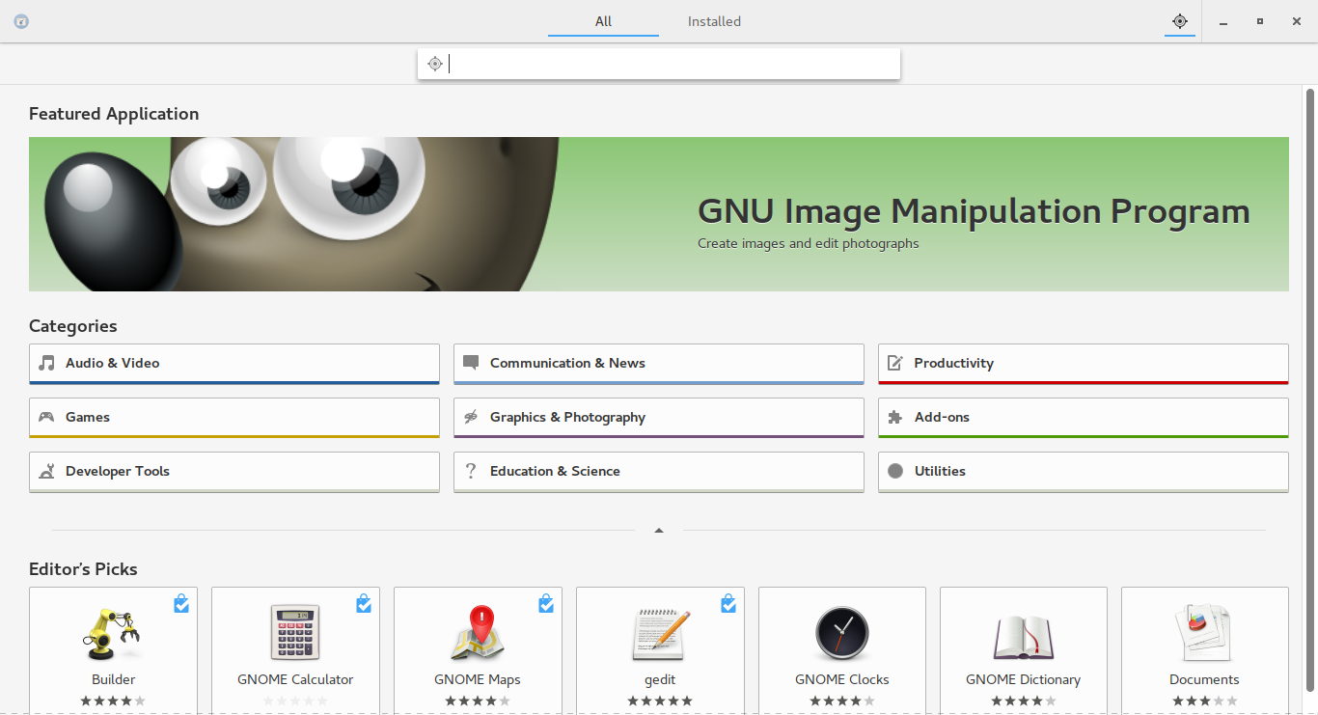
Task: Click the GNOME Calculator icon
Action: point(295,634)
